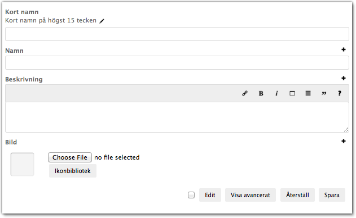Click the empty Bild preview thumbnail
Image resolution: width=356 pixels, height=218 pixels.
[x=22, y=164]
